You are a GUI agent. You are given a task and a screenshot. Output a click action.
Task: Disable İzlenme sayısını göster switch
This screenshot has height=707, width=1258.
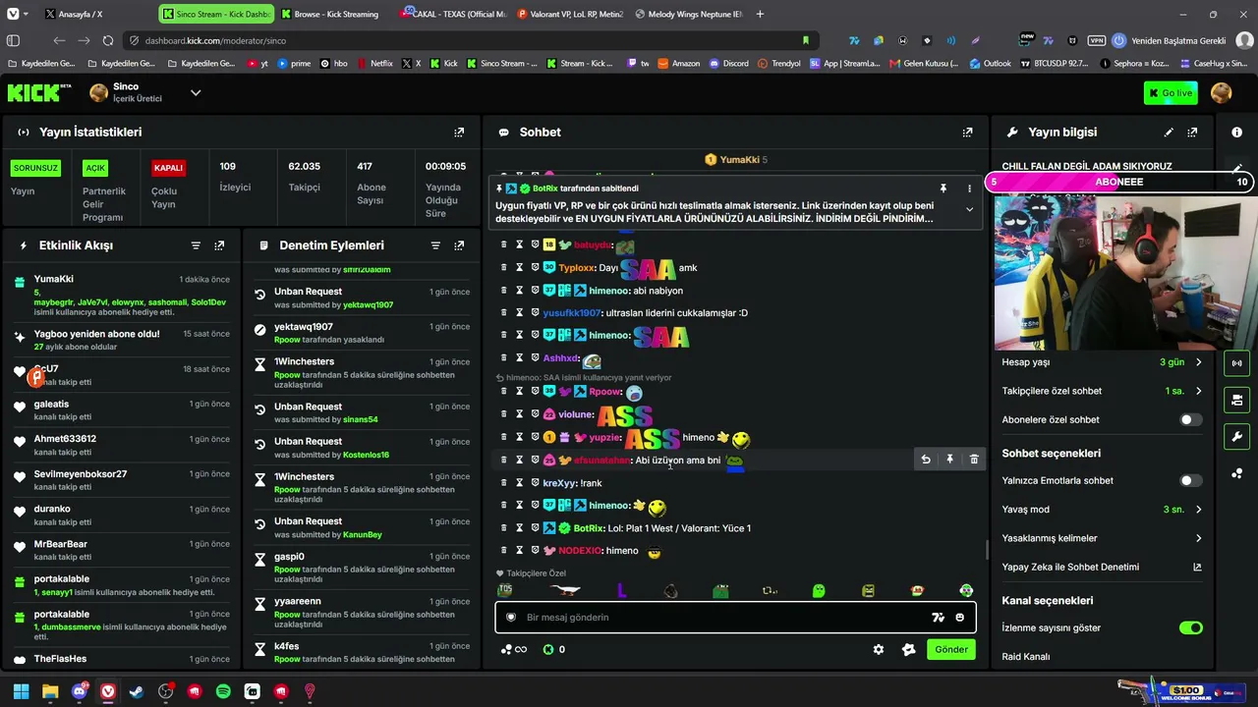(x=1190, y=627)
